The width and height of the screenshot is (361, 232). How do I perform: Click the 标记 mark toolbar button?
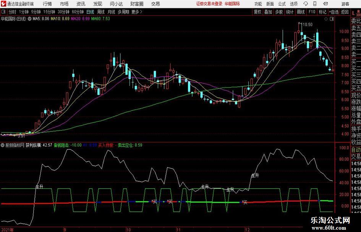322,12
